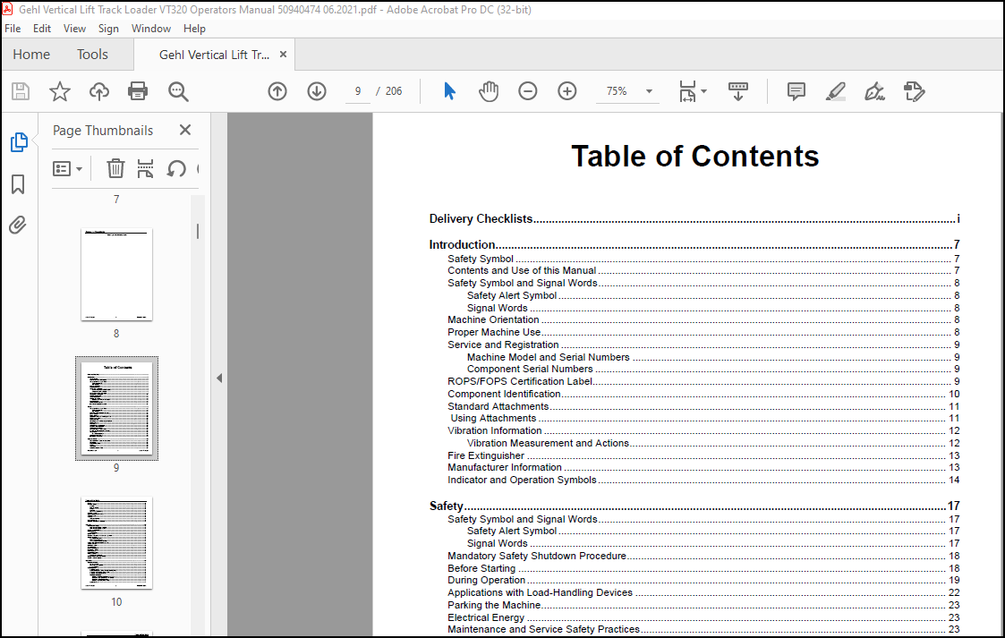
Task: Zoom in with plus icon
Action: tap(567, 91)
